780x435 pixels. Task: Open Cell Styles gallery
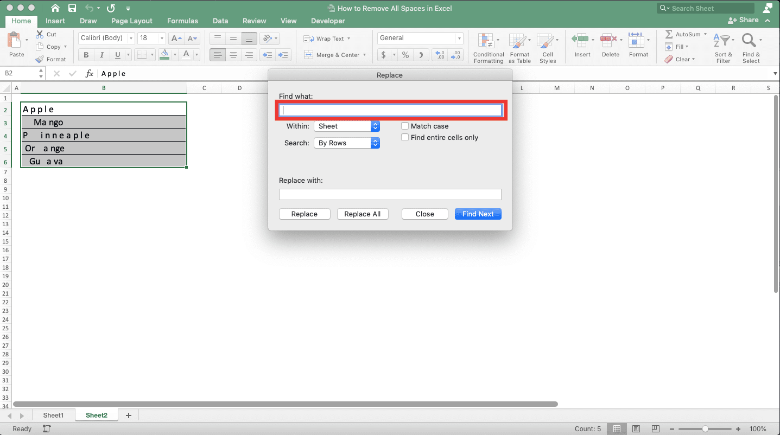[548, 48]
